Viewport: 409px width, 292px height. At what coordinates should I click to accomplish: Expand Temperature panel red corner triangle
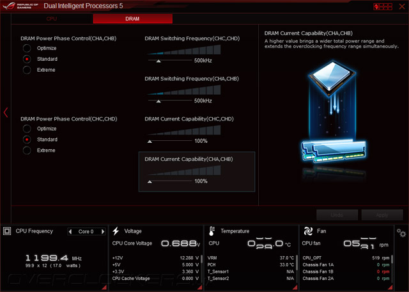(x=295, y=287)
